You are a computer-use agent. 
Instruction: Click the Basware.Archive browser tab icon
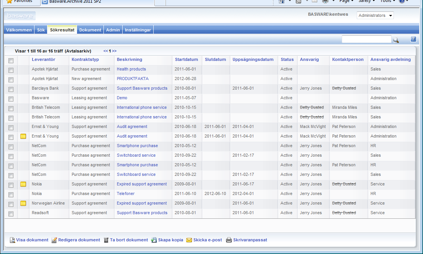click(45, 2)
